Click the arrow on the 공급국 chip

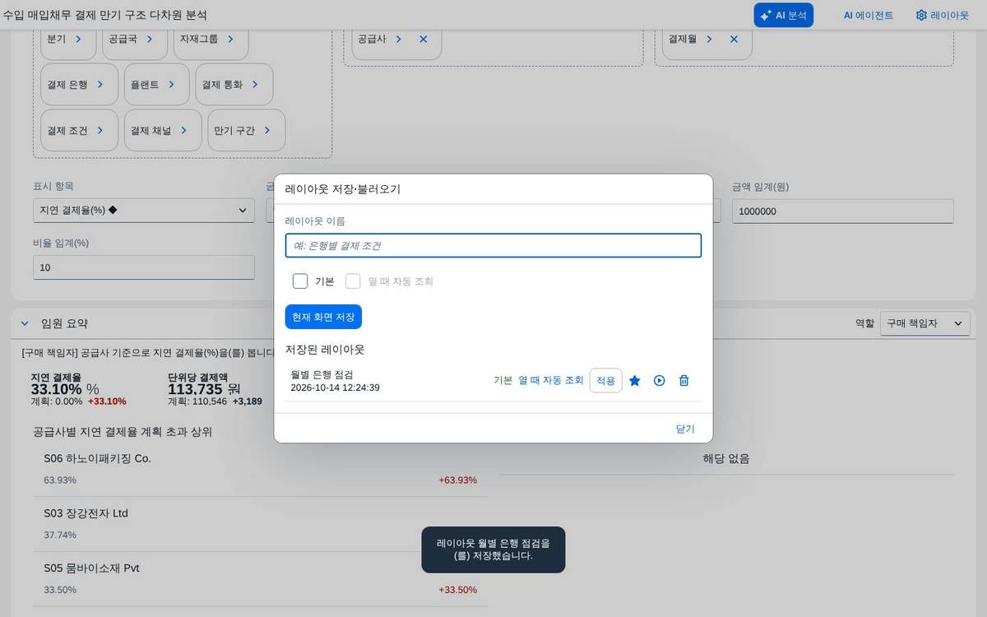[149, 39]
